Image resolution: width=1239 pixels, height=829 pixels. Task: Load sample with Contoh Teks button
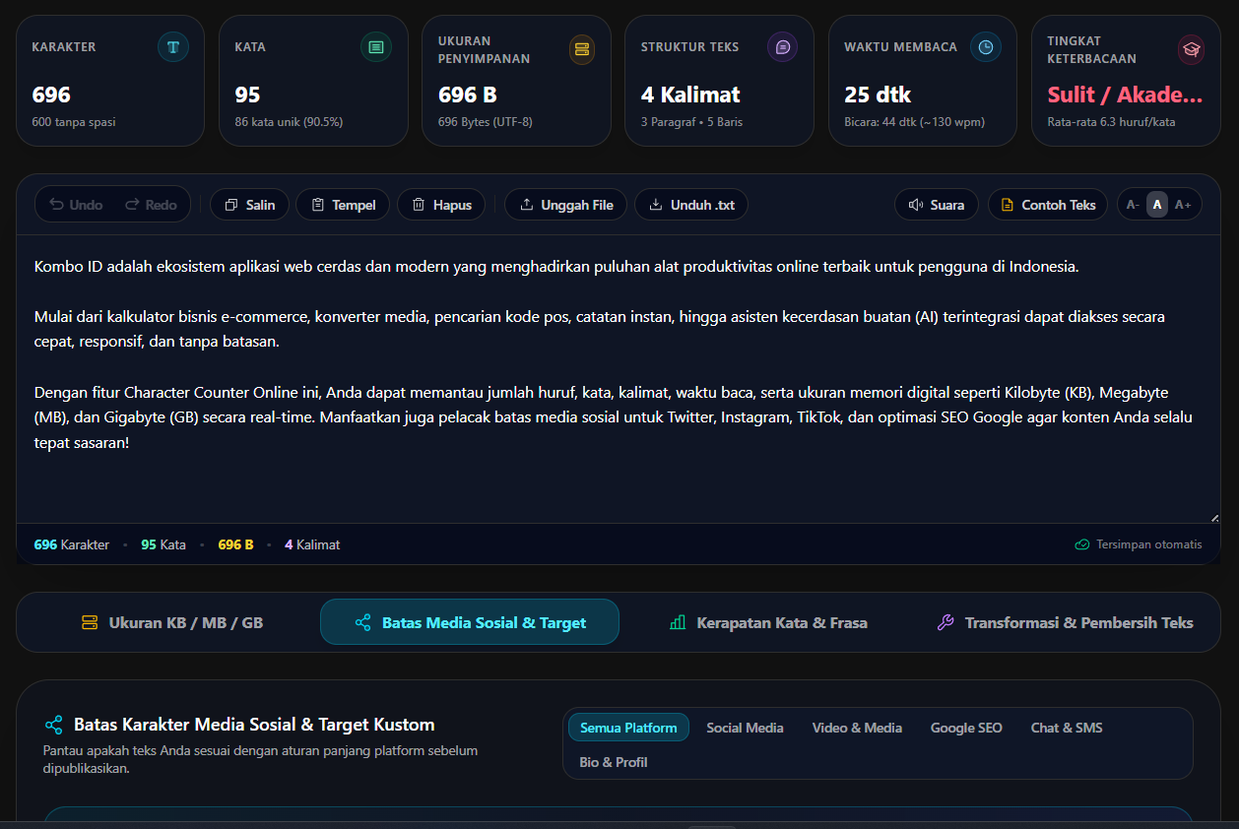1048,205
